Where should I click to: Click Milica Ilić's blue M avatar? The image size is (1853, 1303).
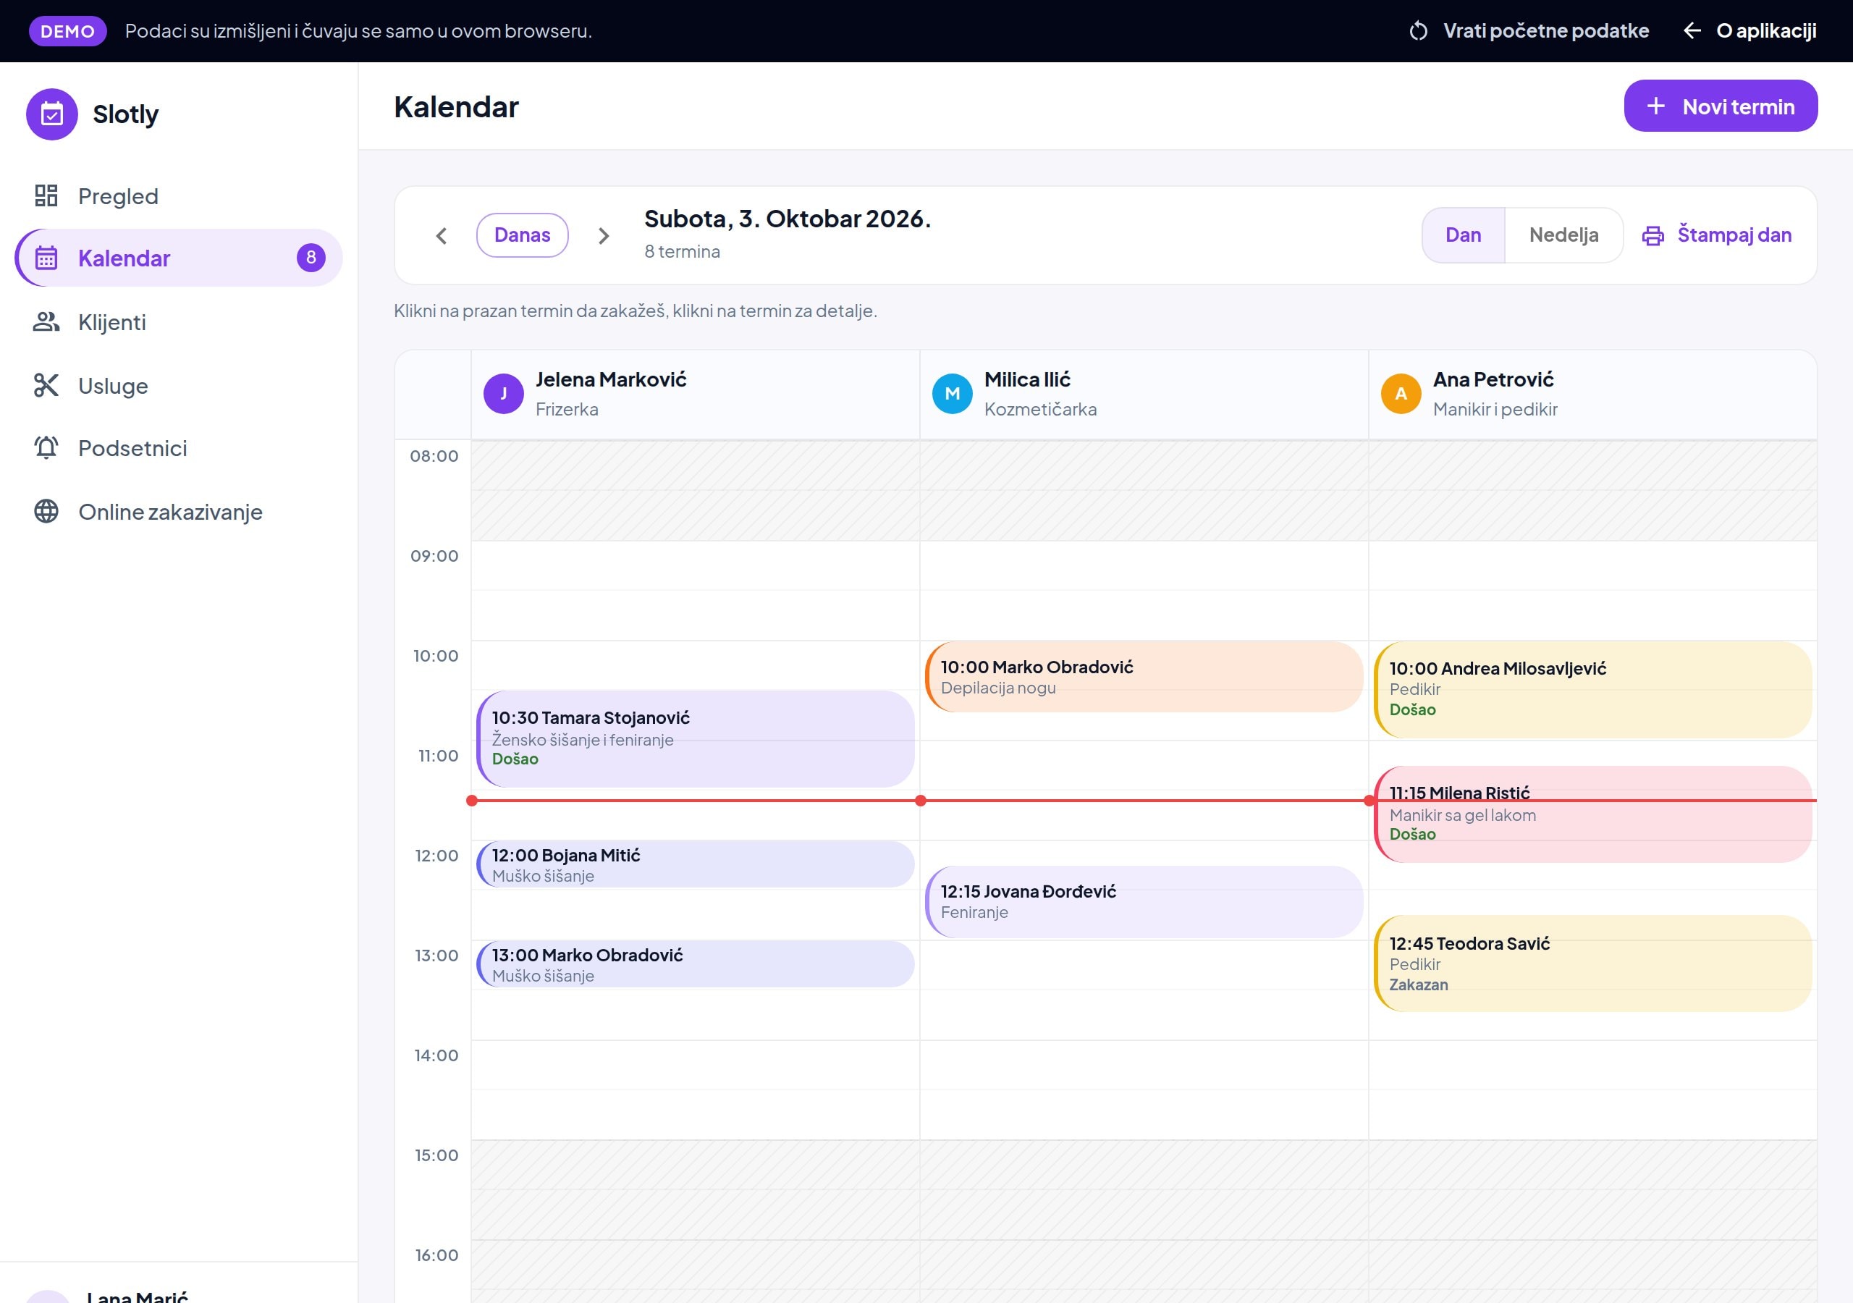pos(953,393)
